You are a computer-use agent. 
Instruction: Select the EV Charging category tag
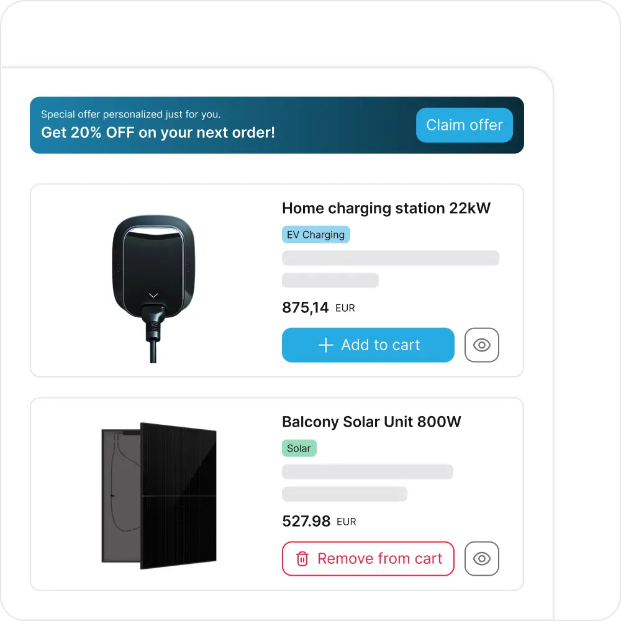click(315, 235)
